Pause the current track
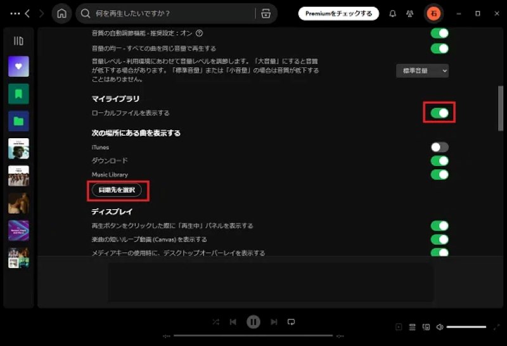The width and height of the screenshot is (507, 346). pyautogui.click(x=253, y=322)
